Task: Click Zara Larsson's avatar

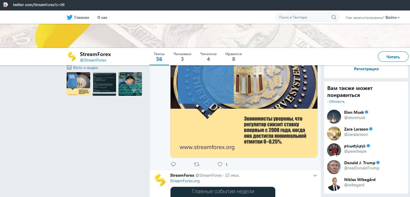Action: tap(334, 133)
